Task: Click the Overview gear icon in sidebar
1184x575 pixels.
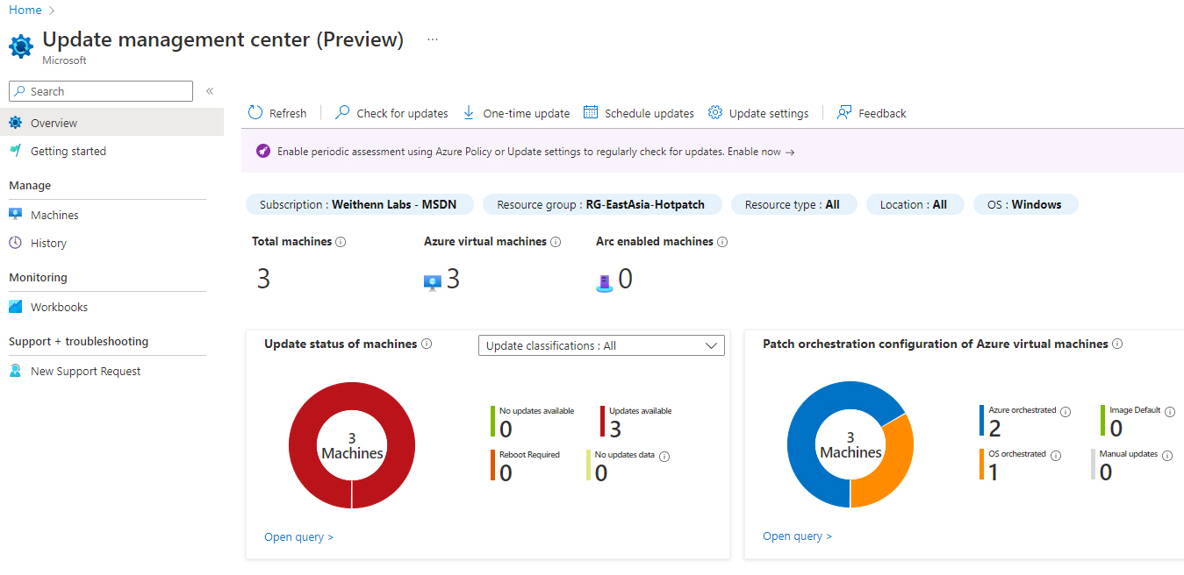Action: click(x=16, y=123)
